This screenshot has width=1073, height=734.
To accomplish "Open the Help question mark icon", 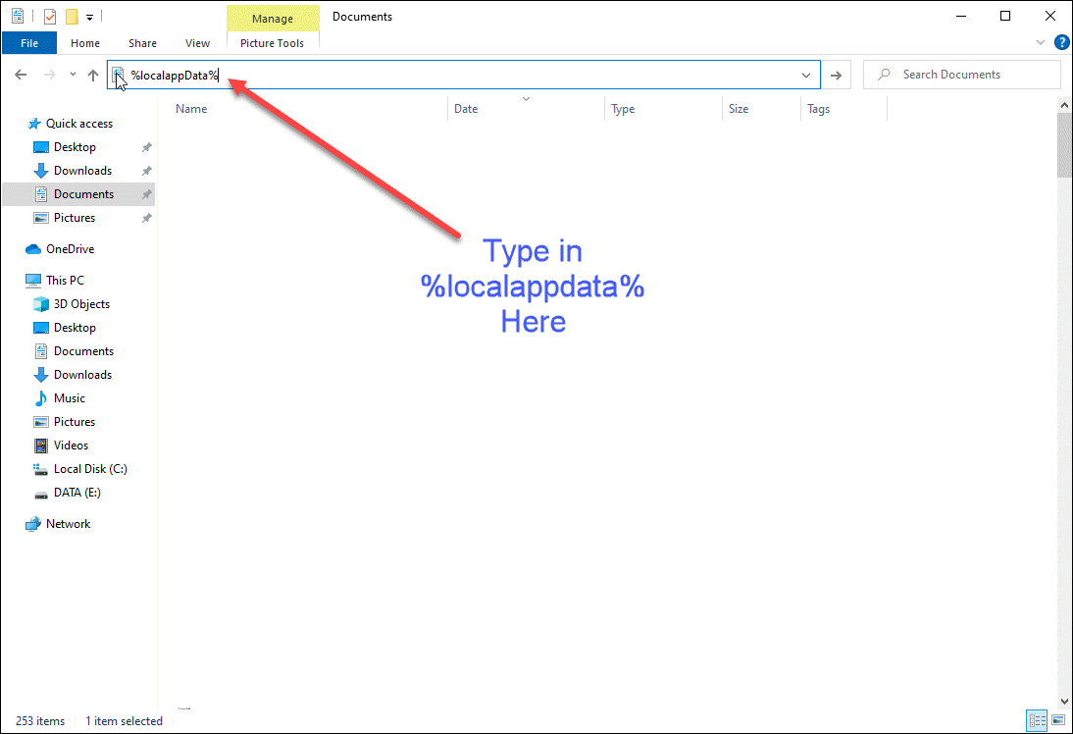I will (x=1061, y=43).
